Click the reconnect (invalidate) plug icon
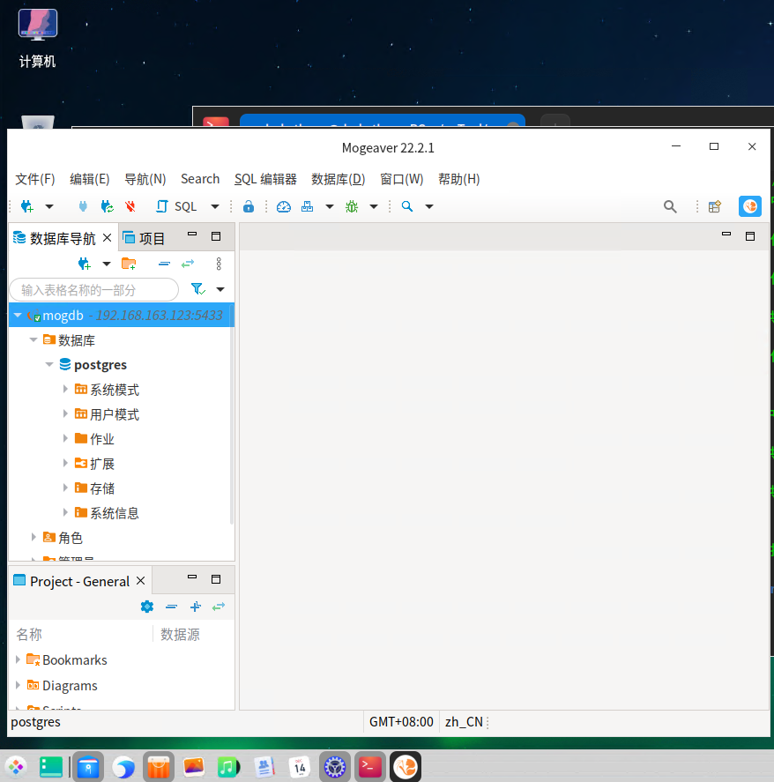The height and width of the screenshot is (782, 774). pos(107,206)
